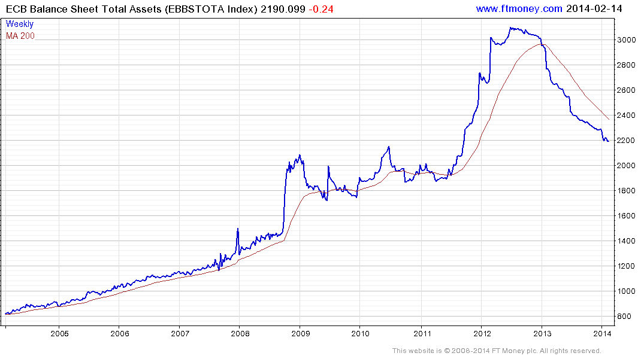The image size is (644, 359).
Task: Click the 1000 y-axis label
Action: pyautogui.click(x=627, y=291)
